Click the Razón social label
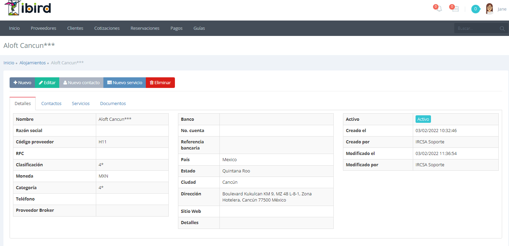The image size is (509, 246). point(29,131)
